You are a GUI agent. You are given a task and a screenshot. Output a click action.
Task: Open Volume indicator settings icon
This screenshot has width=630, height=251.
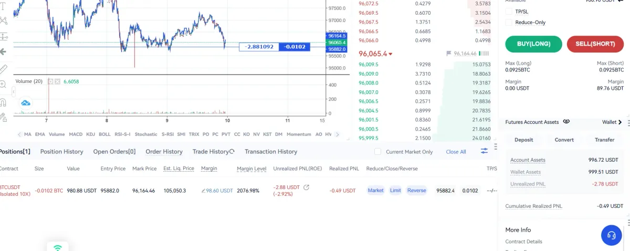tap(51, 81)
